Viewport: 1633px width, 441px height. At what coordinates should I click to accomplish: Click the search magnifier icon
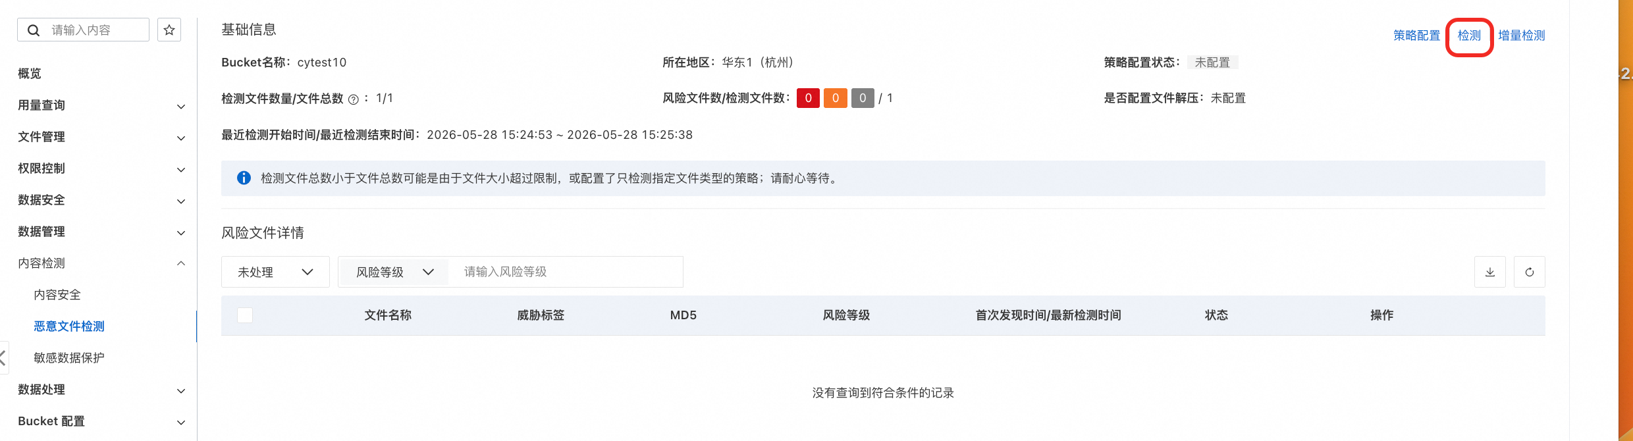point(34,30)
